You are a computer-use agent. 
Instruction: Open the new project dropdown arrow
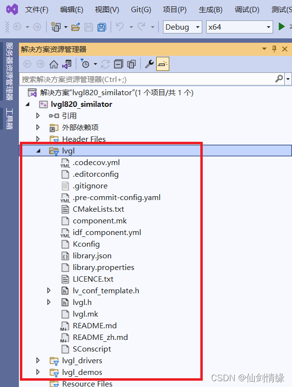(x=66, y=27)
